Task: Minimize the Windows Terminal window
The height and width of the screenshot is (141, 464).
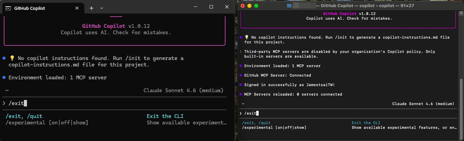Action: tap(195, 7)
